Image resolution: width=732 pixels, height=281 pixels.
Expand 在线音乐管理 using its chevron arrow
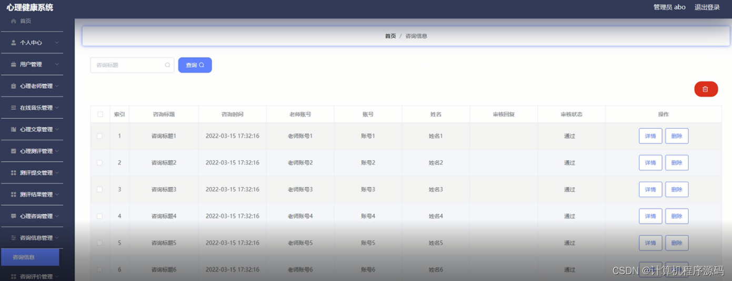click(56, 108)
